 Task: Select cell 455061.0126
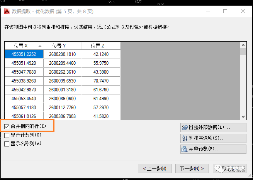[x=24, y=116]
